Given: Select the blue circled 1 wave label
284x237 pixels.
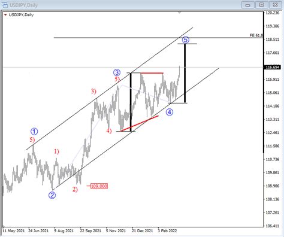Looking at the screenshot, I should [x=34, y=132].
